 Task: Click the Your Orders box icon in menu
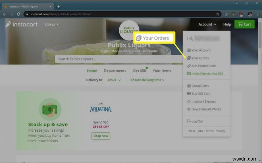click(189, 58)
